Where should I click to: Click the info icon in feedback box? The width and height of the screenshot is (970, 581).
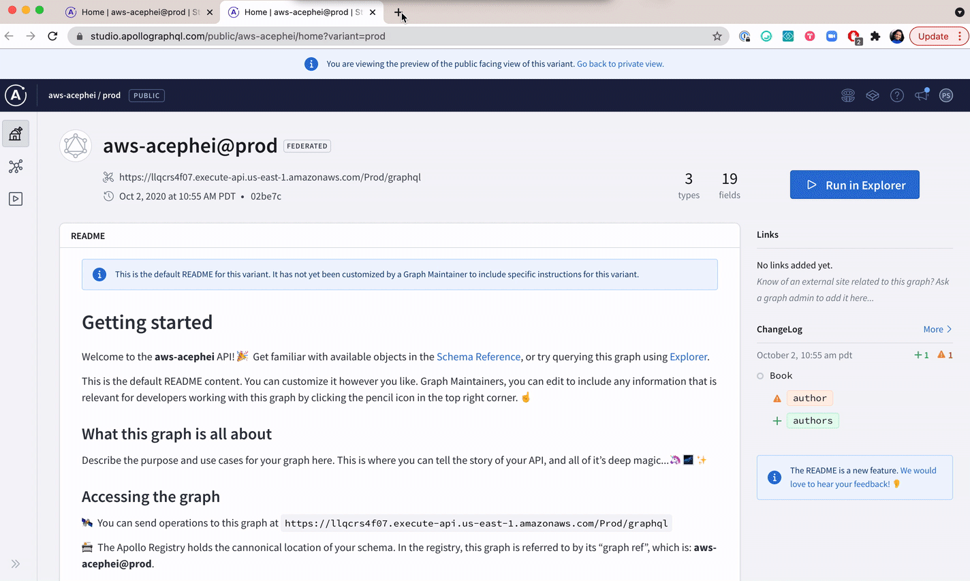[775, 477]
